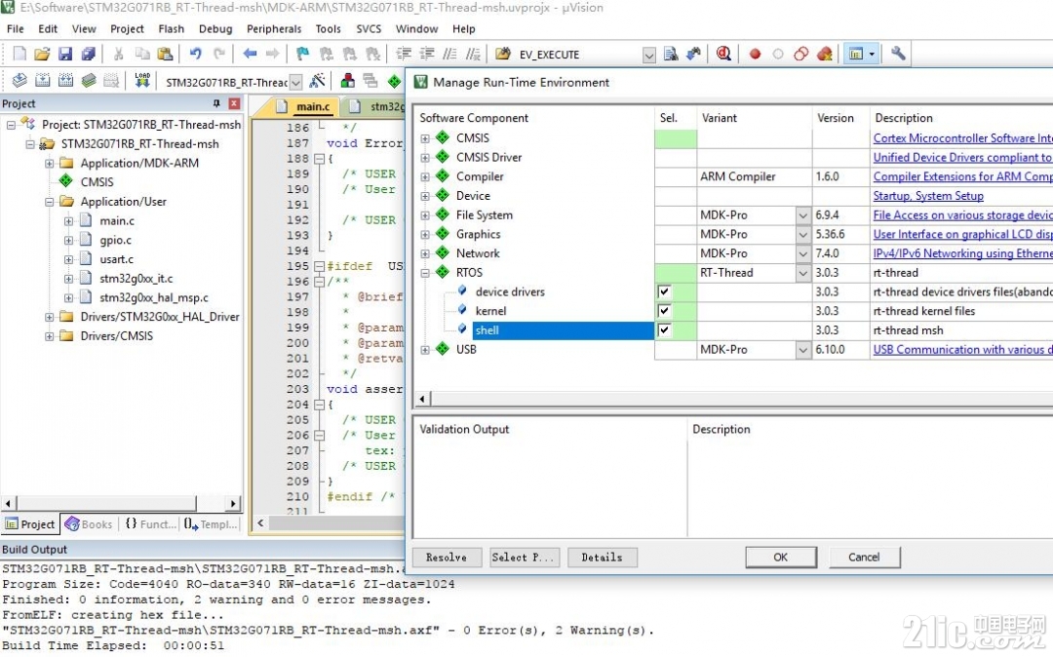Click the kill all breakpoints icon

[825, 54]
